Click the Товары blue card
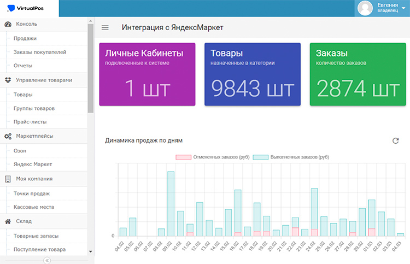 pos(253,74)
